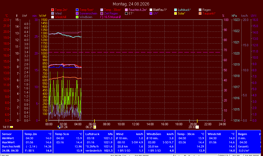Click the Regen column header in table
This screenshot has width=263, height=156.
click(243, 134)
